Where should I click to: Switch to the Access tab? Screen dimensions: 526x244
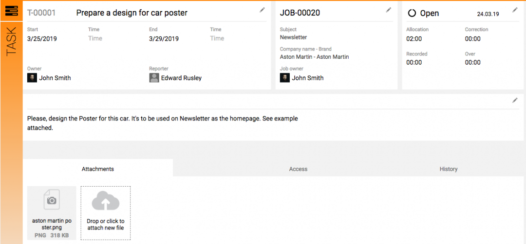pos(298,169)
